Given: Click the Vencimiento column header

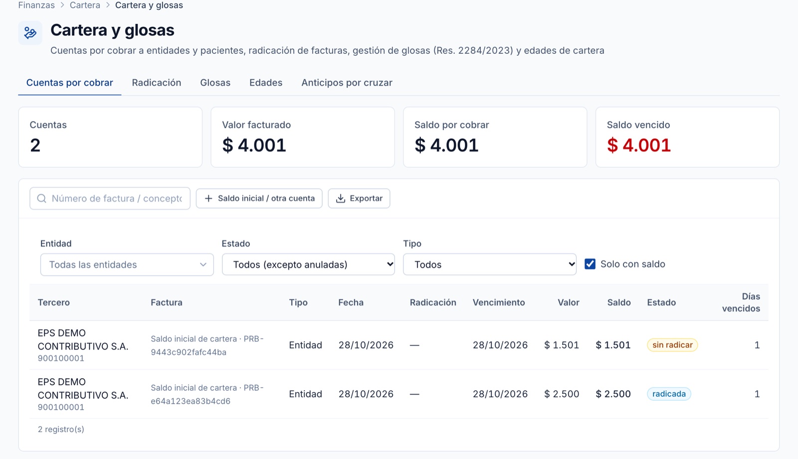Looking at the screenshot, I should [x=499, y=303].
